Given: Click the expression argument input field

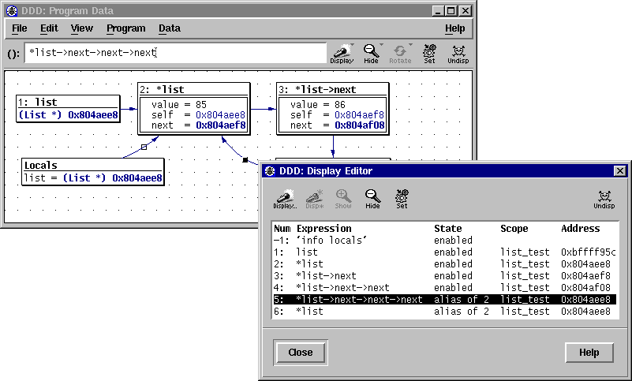Looking at the screenshot, I should [175, 53].
